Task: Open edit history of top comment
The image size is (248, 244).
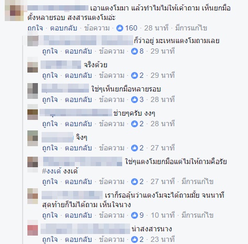Action: [191, 28]
